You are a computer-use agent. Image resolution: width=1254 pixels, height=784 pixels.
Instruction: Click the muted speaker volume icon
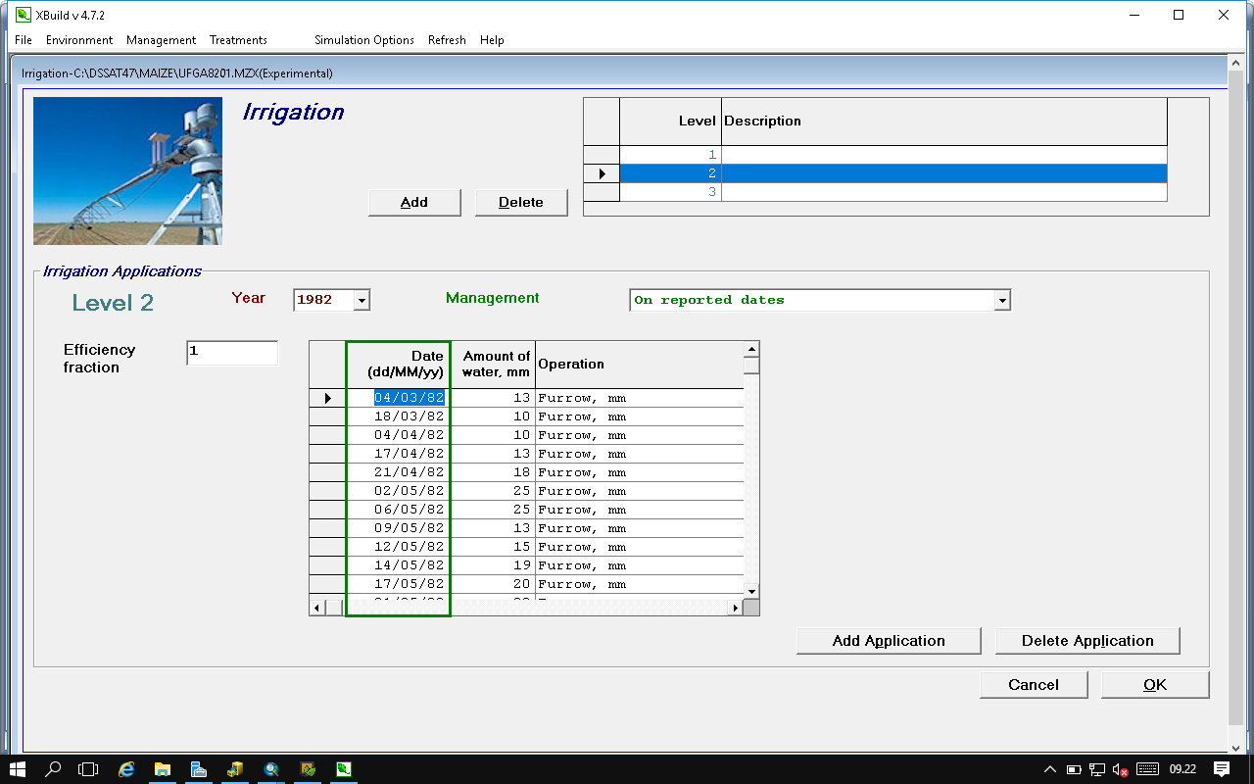click(x=1121, y=769)
